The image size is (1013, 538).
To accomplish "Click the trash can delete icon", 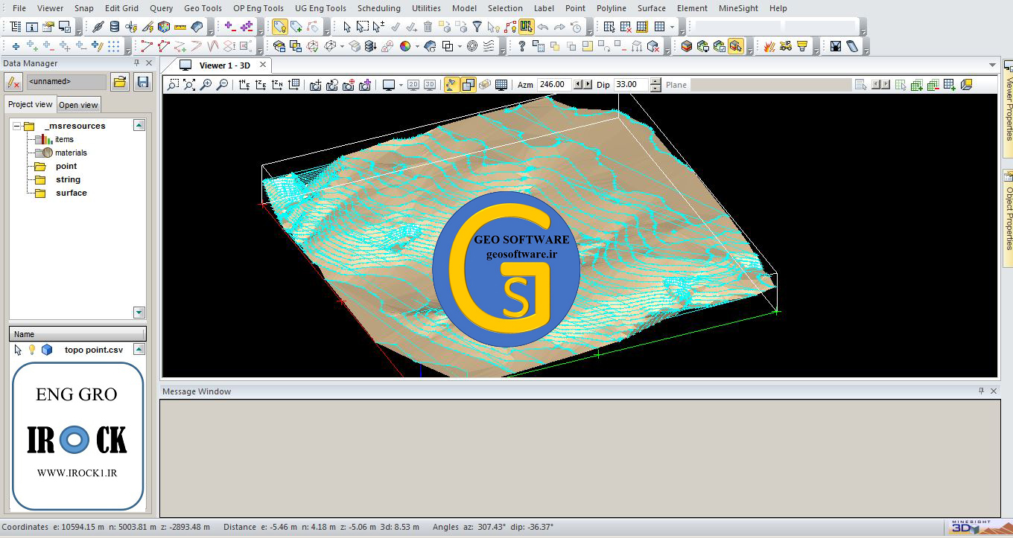I will coord(428,27).
